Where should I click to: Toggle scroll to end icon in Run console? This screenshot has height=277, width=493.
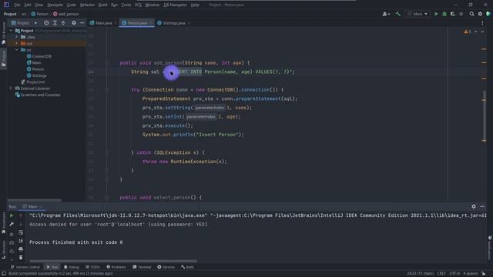click(x=21, y=241)
